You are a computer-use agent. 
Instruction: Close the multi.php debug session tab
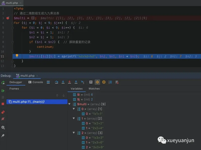[37, 76]
